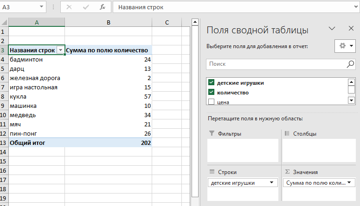The width and height of the screenshot is (360, 206).
Task: Open детские игрушки field dropdown in Строки area
Action: pos(270,183)
